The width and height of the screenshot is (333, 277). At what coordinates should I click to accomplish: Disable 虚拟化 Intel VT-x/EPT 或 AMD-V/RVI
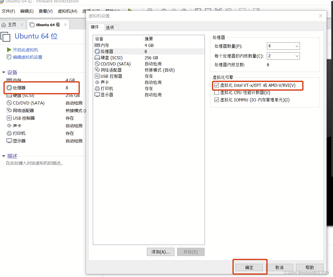click(x=217, y=86)
